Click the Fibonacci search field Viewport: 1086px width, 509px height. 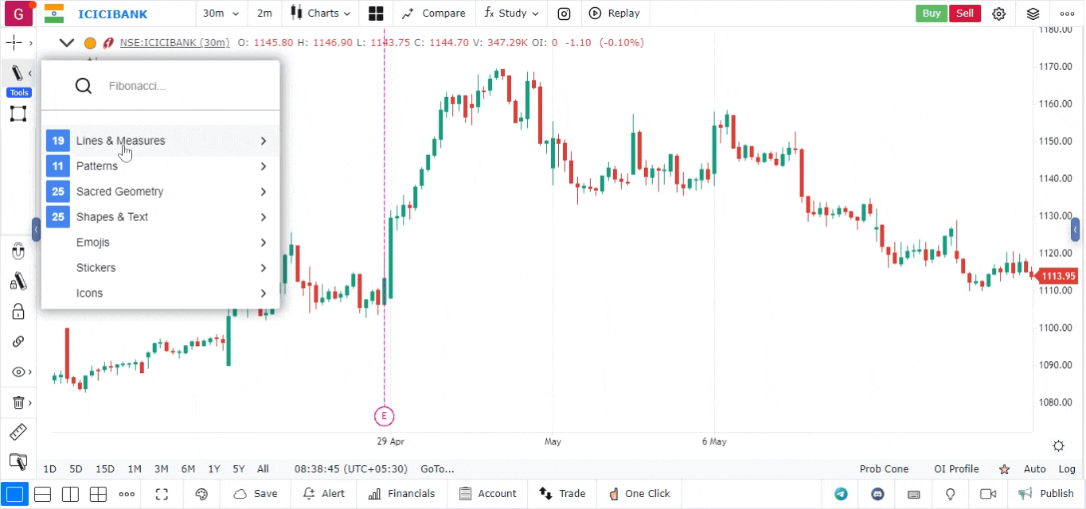(x=183, y=86)
